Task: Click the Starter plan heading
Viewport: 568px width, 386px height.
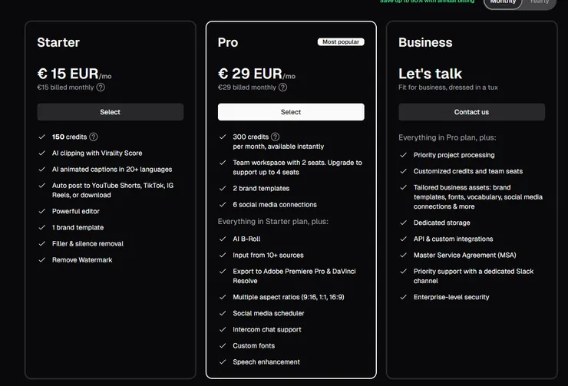Action: click(x=58, y=42)
